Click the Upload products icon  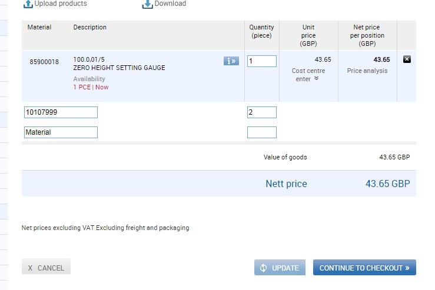pyautogui.click(x=28, y=4)
